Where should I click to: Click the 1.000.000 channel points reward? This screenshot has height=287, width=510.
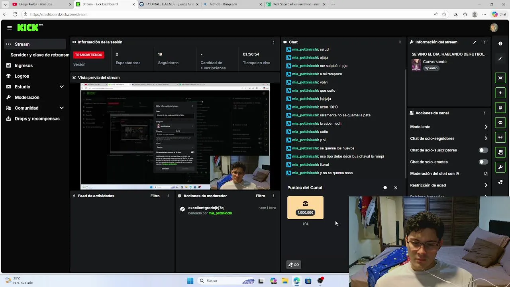tap(305, 208)
